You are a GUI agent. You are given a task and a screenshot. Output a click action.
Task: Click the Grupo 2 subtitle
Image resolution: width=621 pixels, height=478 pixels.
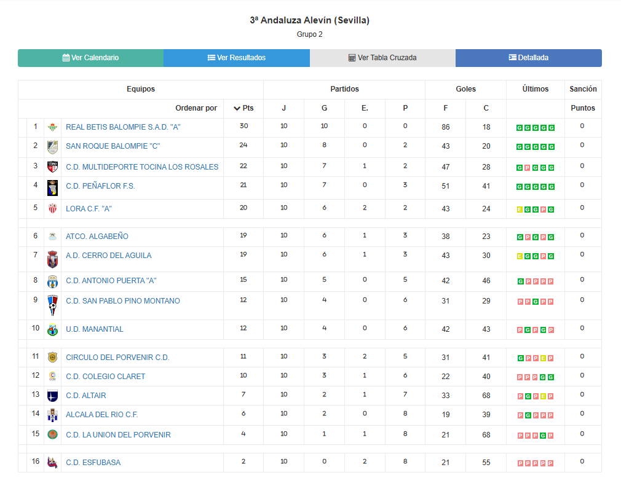(310, 34)
